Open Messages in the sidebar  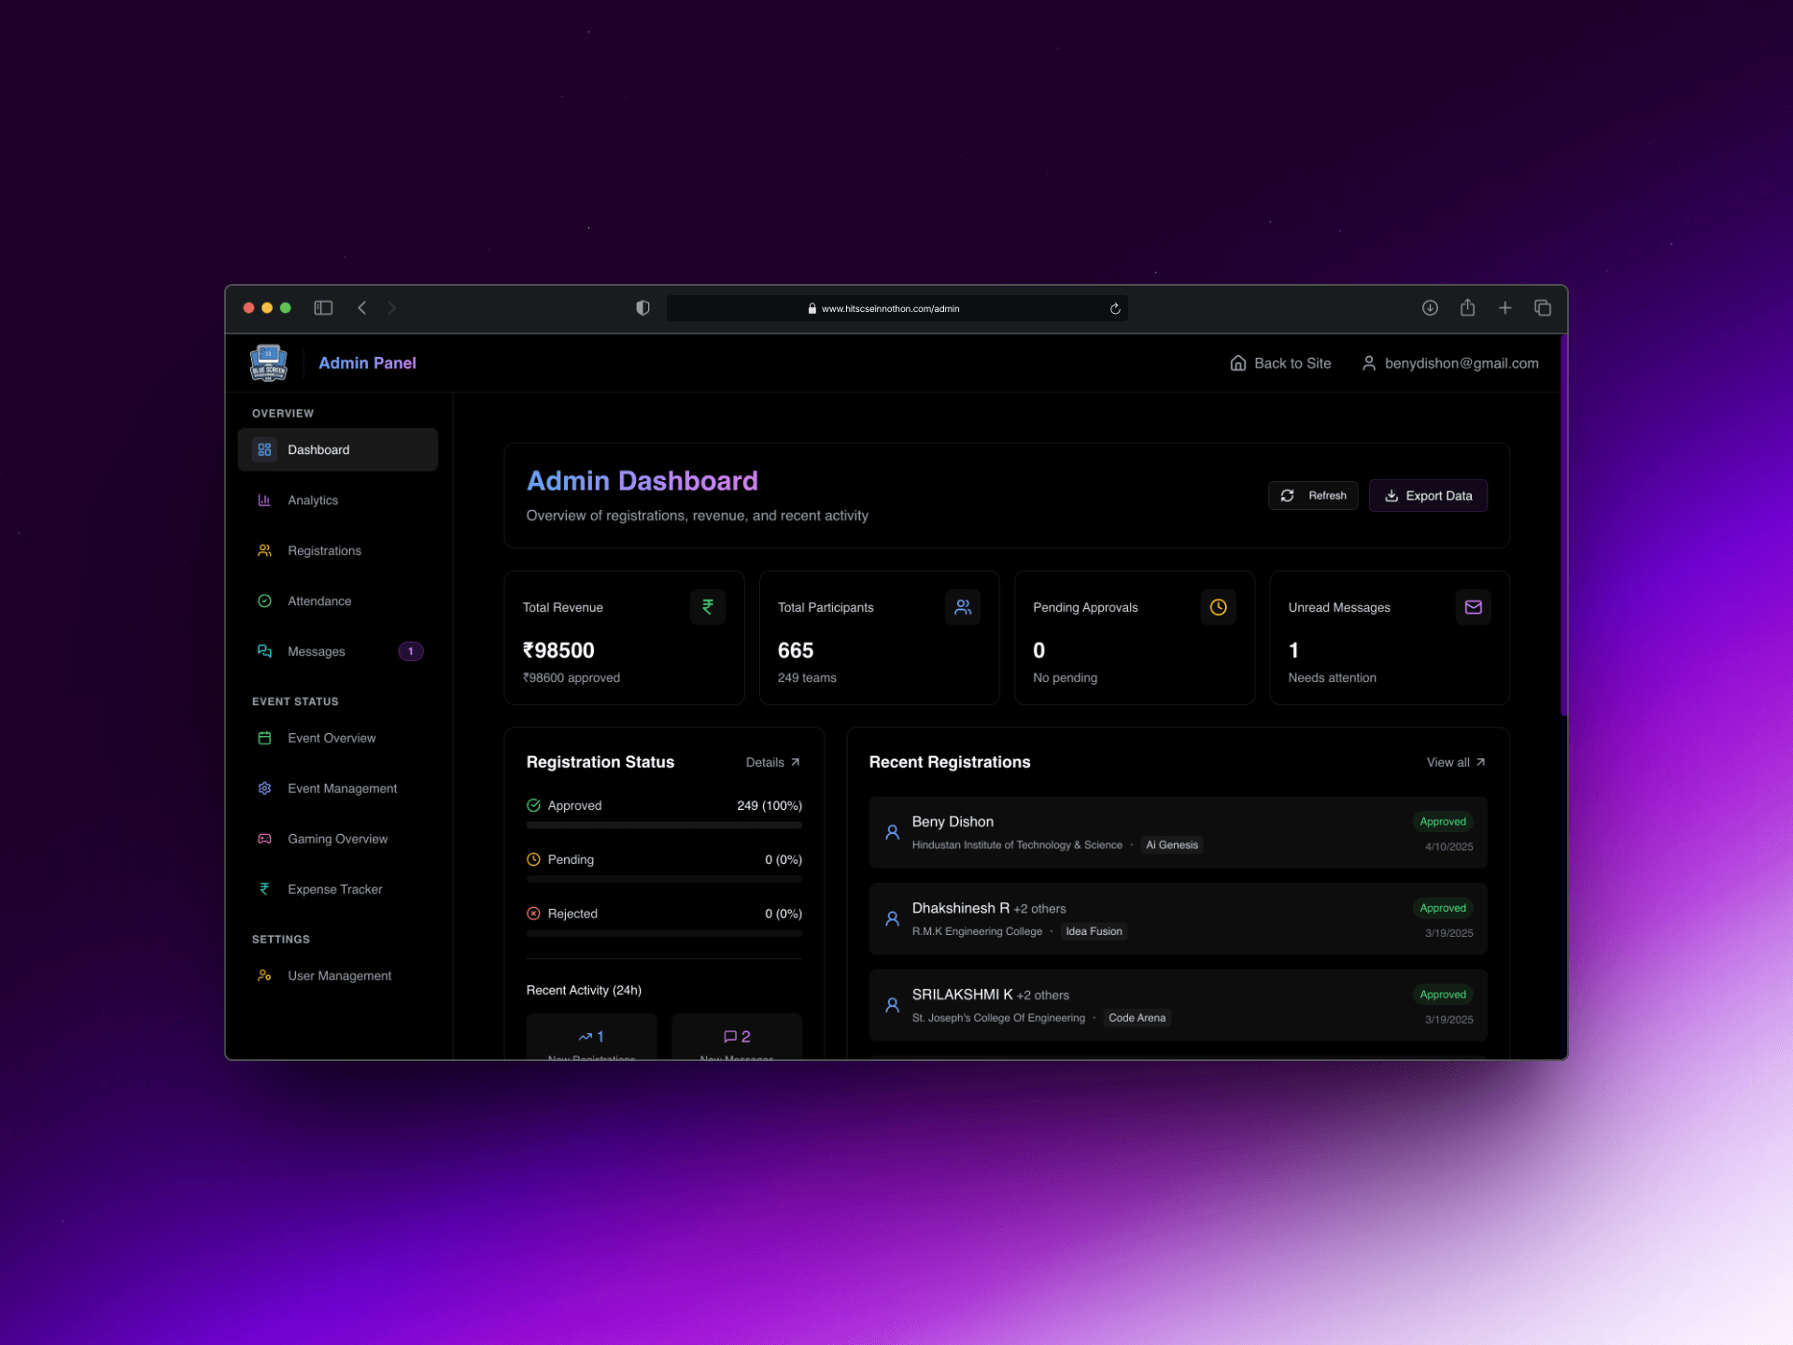click(x=337, y=651)
